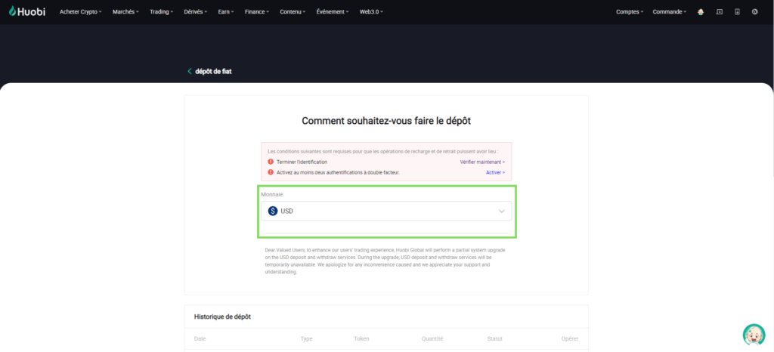Click the chevron arrow in the Monnaie selector
774x352 pixels.
coord(502,211)
